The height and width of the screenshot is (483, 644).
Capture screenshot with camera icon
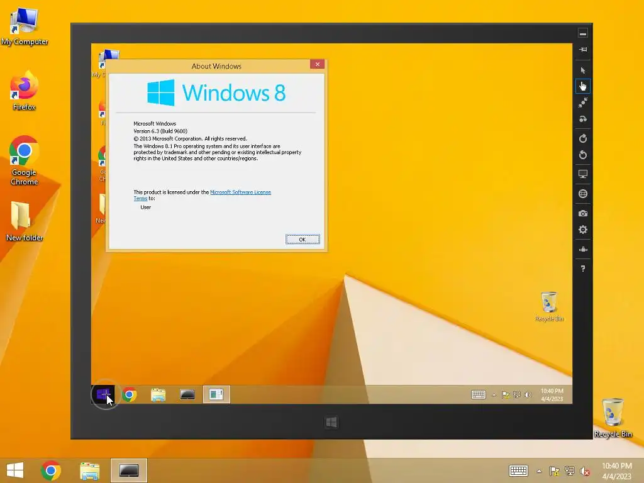[x=583, y=213]
